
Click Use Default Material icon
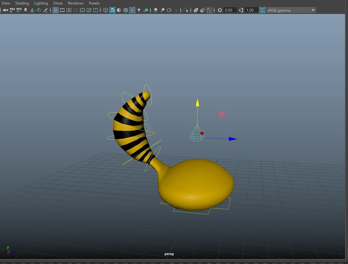[119, 10]
